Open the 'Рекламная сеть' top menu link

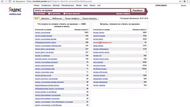click(x=68, y=5)
